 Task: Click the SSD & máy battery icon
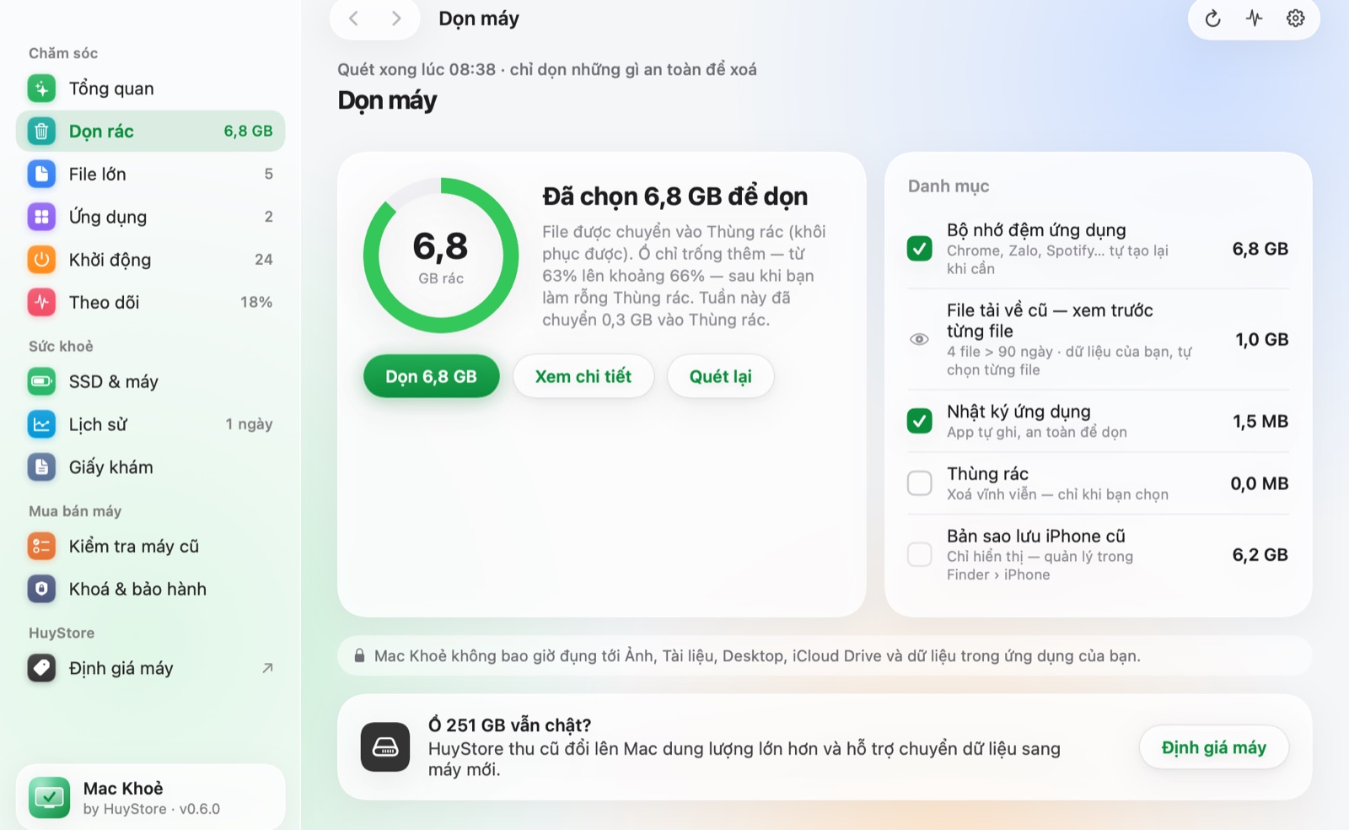(x=41, y=381)
